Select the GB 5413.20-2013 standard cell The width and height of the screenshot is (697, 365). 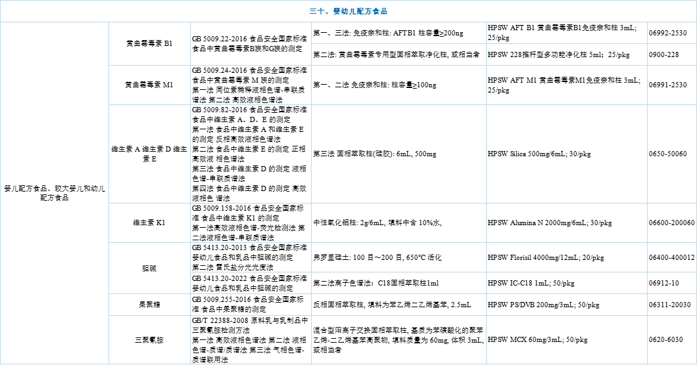tap(251, 257)
